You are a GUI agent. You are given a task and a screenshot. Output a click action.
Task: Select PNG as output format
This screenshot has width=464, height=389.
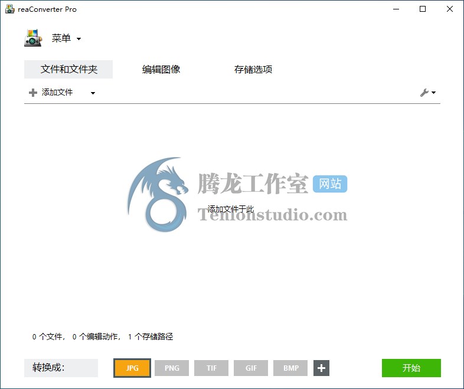pos(172,368)
